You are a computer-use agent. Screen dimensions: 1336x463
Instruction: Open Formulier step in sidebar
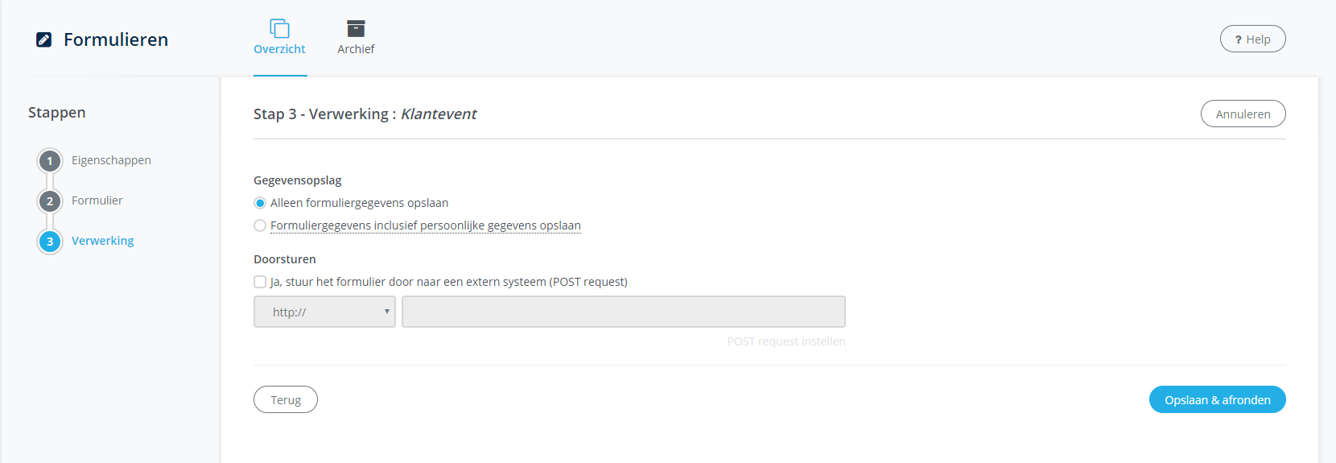coord(97,200)
